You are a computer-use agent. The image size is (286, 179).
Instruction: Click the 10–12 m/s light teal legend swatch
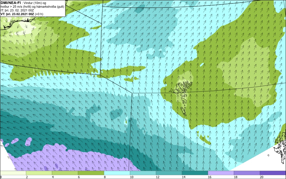pos(143,173)
